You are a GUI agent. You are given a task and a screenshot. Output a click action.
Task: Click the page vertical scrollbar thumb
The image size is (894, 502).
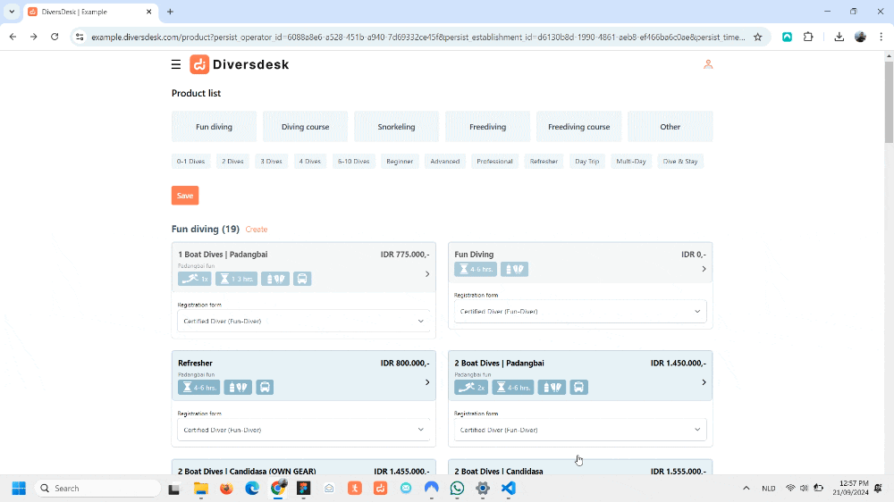889,102
